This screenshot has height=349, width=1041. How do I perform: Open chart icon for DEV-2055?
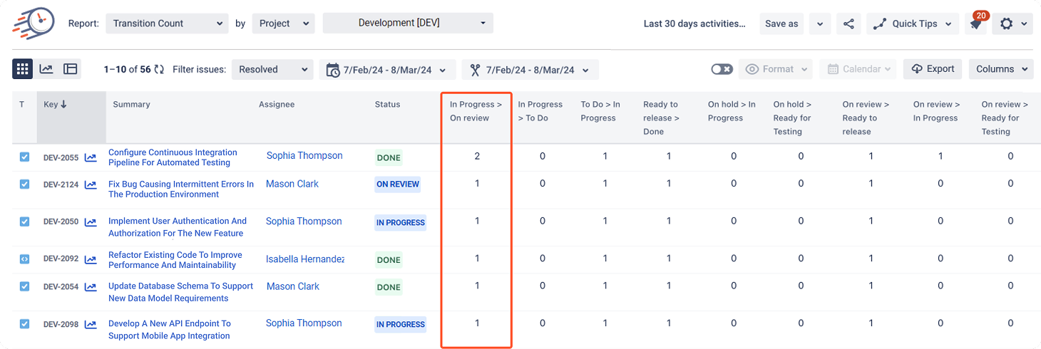click(x=91, y=157)
